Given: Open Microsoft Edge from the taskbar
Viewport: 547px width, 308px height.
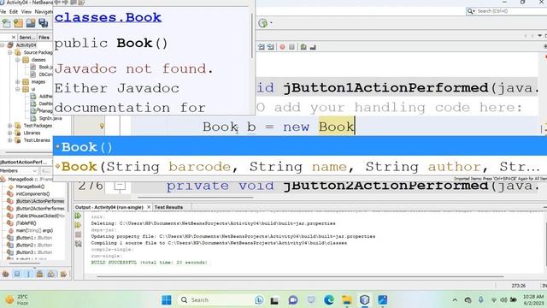Looking at the screenshot, I should pyautogui.click(x=328, y=300).
